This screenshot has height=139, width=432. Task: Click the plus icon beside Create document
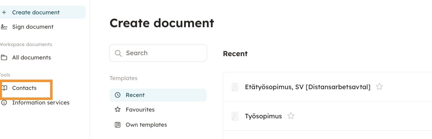(4, 12)
